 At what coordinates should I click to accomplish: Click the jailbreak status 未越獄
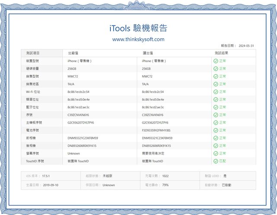(107, 176)
